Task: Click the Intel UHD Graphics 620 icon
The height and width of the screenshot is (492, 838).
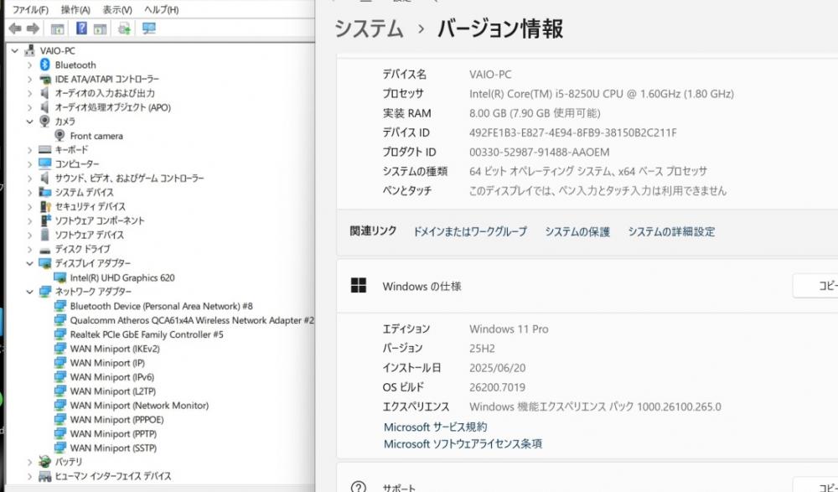Action: pos(60,277)
